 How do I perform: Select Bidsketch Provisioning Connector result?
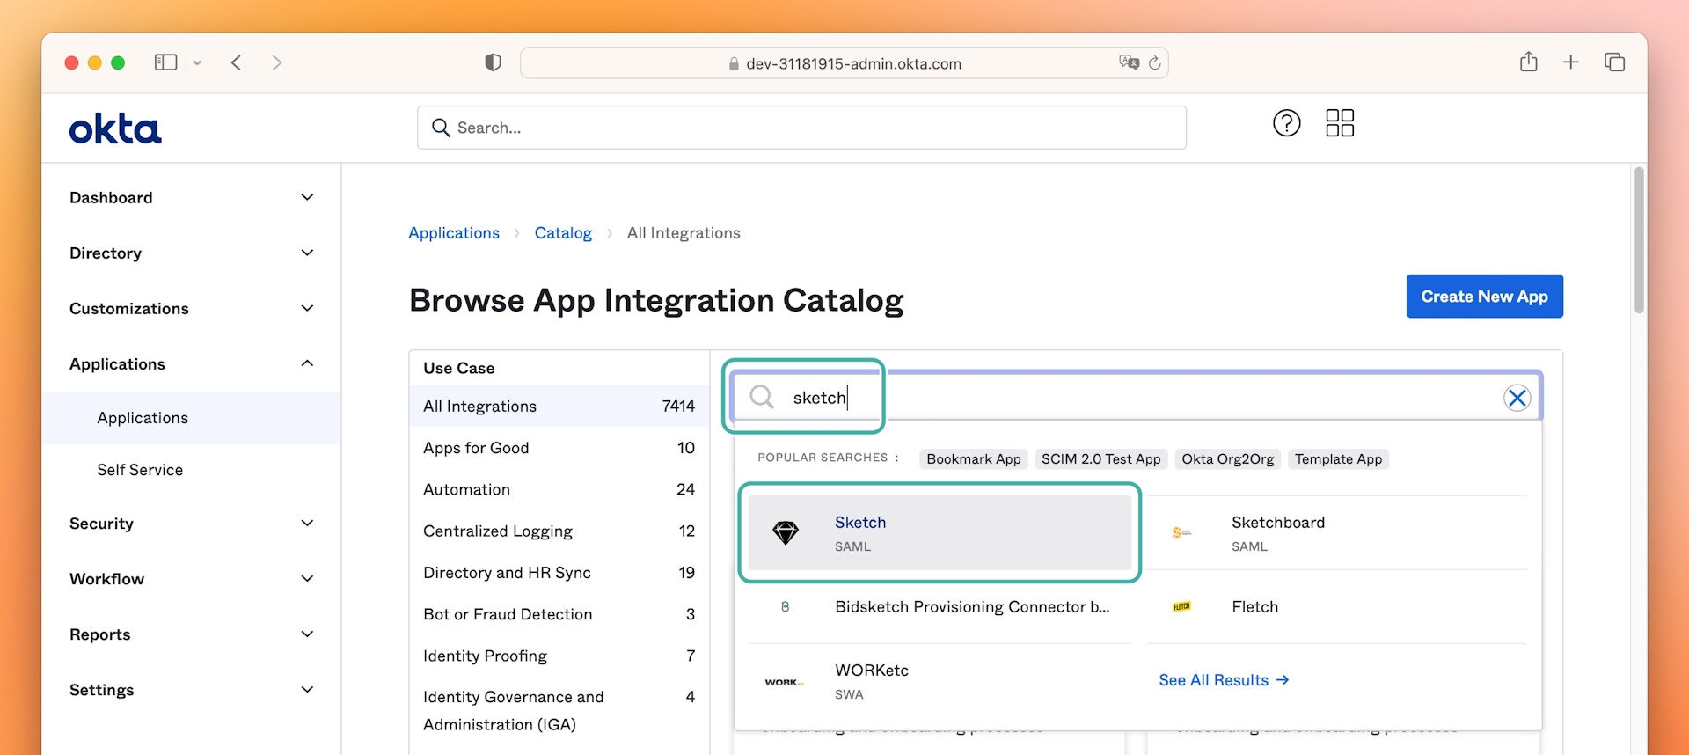(940, 606)
